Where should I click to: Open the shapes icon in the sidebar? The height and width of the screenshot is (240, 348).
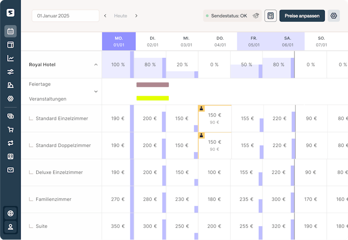11,85
